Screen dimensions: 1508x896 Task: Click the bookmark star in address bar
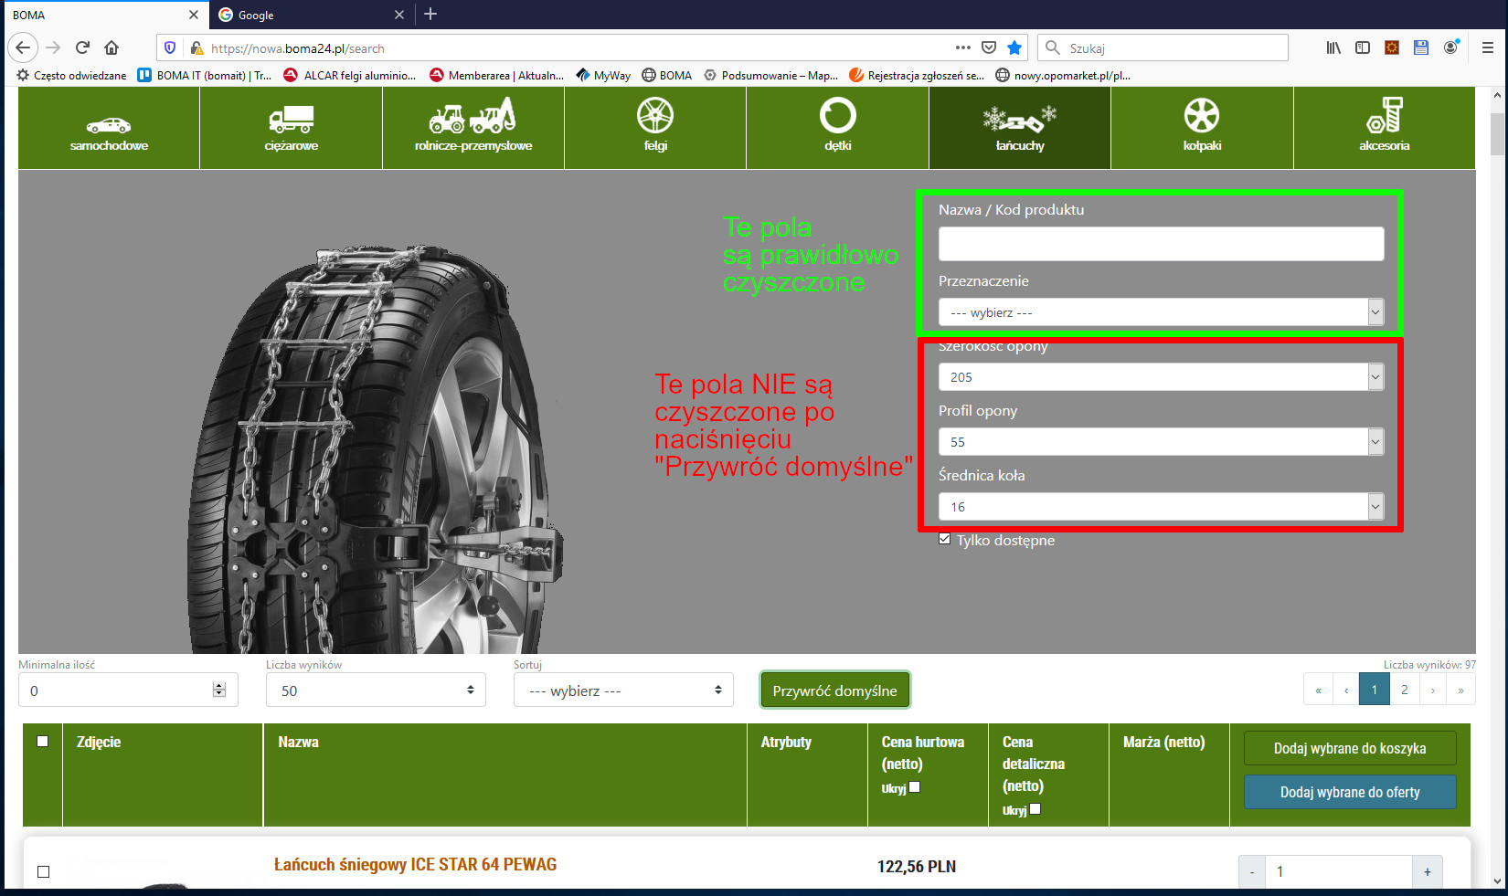pyautogui.click(x=1014, y=47)
